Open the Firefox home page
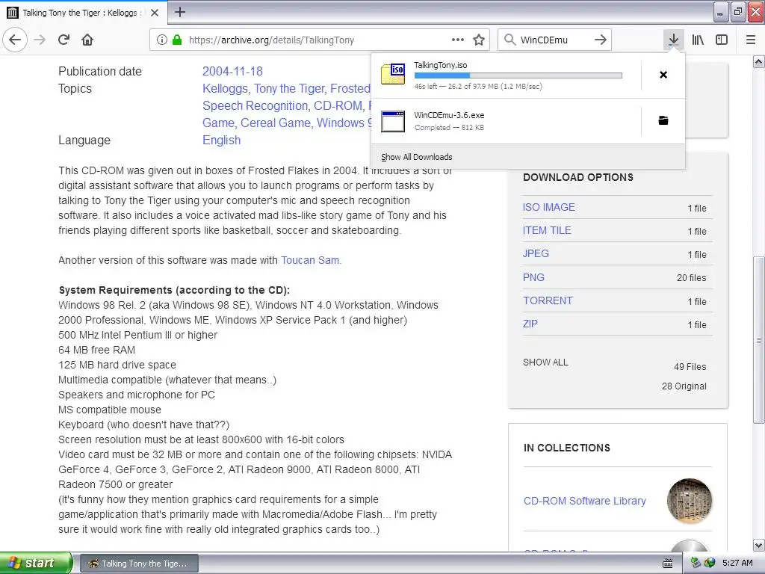This screenshot has height=574, width=765. coord(87,40)
